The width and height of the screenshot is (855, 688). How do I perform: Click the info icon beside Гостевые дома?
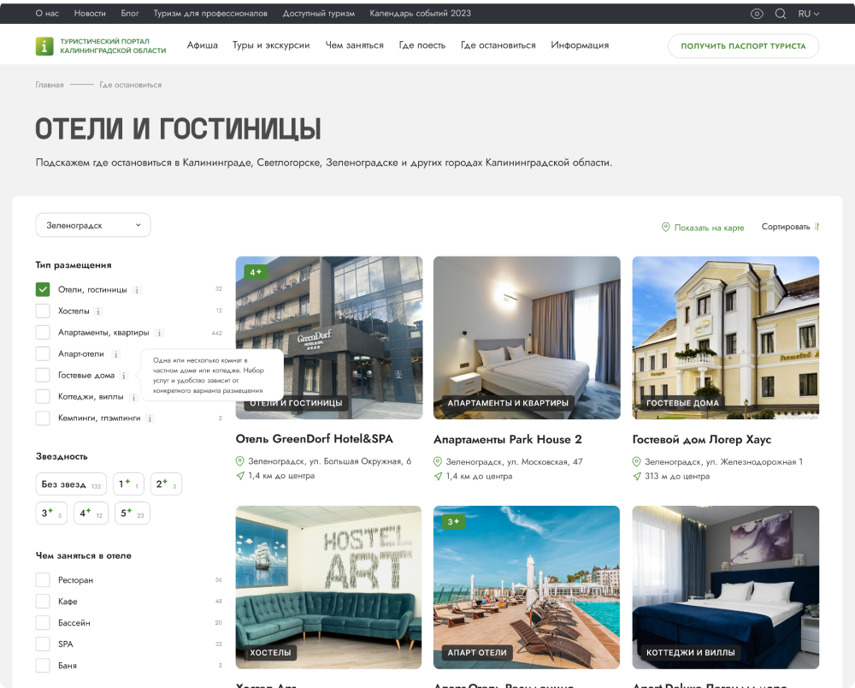click(x=124, y=376)
